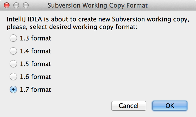Click the "please, select desired" prompt line

[72, 27]
